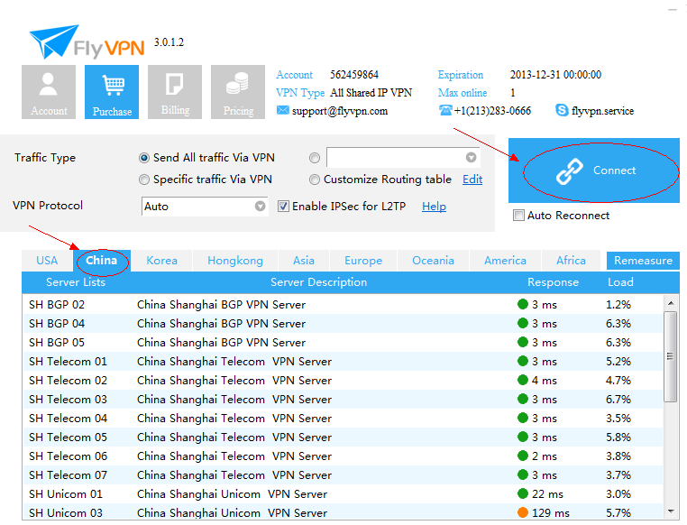Screen dimensions: 687x525
Task: Open the Help link for IPSec
Action: coord(434,207)
